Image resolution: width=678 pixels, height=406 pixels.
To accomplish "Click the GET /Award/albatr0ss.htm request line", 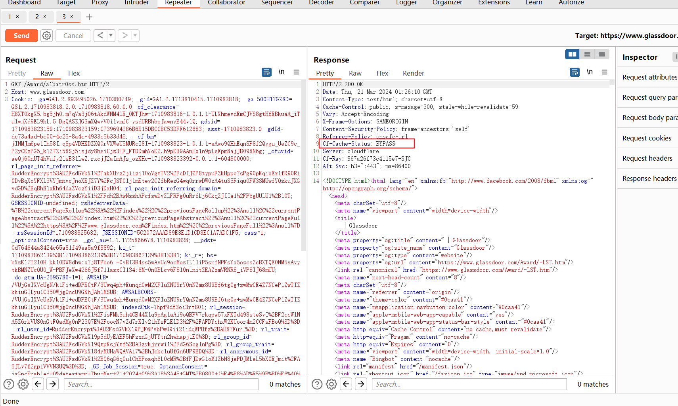I will click(x=60, y=84).
